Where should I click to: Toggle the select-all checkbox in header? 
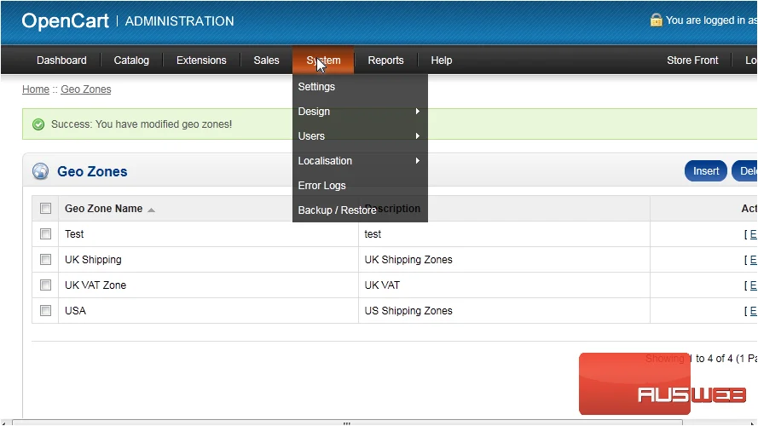45,209
